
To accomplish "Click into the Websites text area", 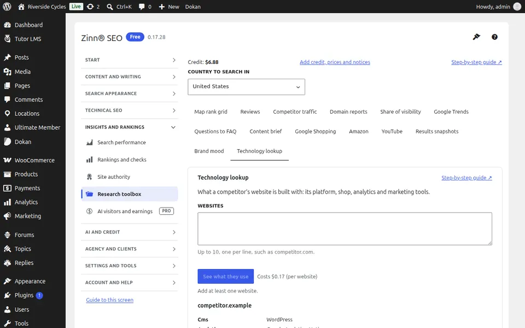I will [x=345, y=229].
